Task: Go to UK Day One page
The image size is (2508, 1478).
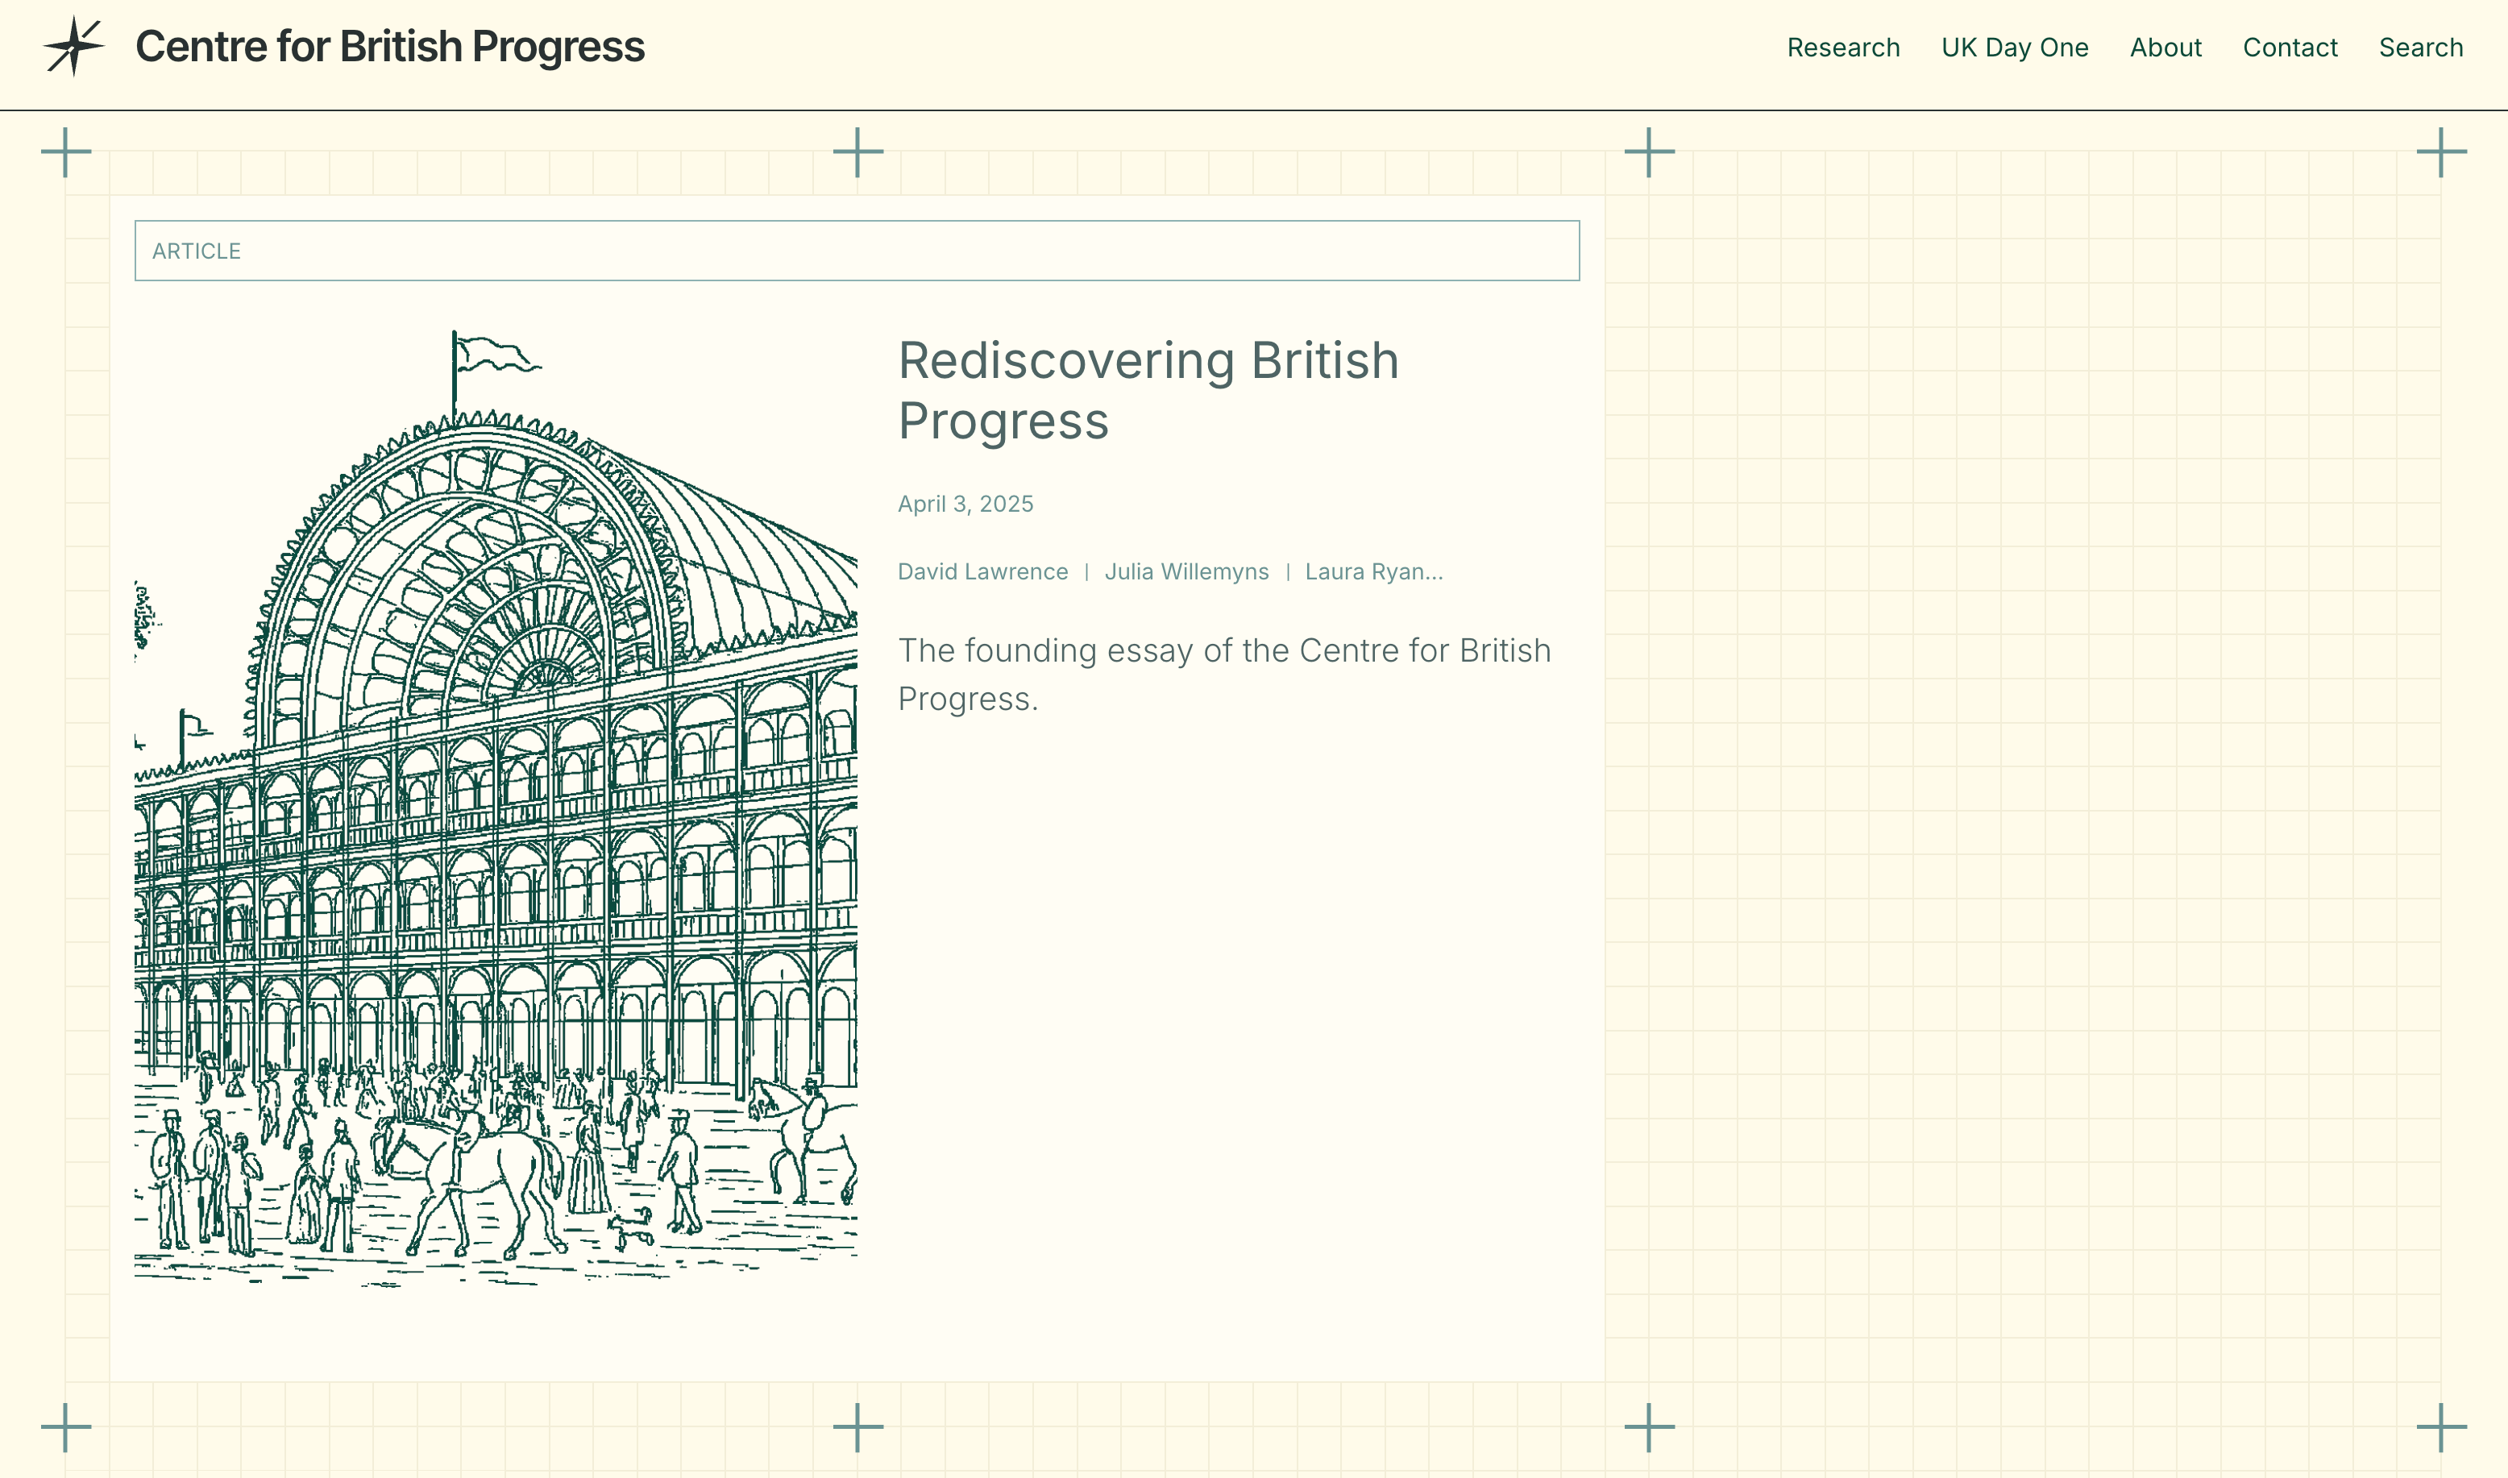Action: [2014, 48]
